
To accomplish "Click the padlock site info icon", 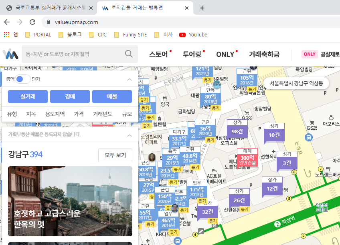I will tap(49, 22).
